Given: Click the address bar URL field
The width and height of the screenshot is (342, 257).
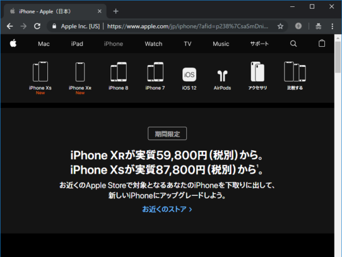Looking at the screenshot, I should (188, 26).
